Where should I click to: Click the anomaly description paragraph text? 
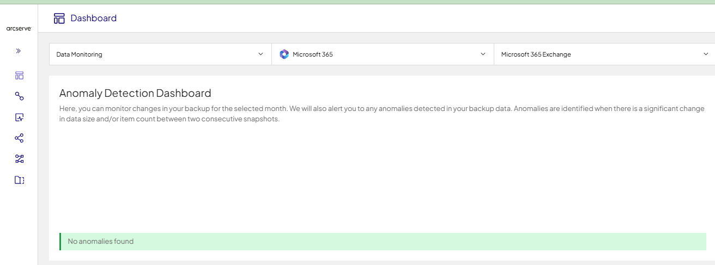pos(382,114)
